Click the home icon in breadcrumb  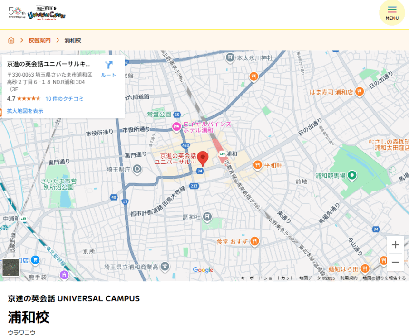pos(11,40)
